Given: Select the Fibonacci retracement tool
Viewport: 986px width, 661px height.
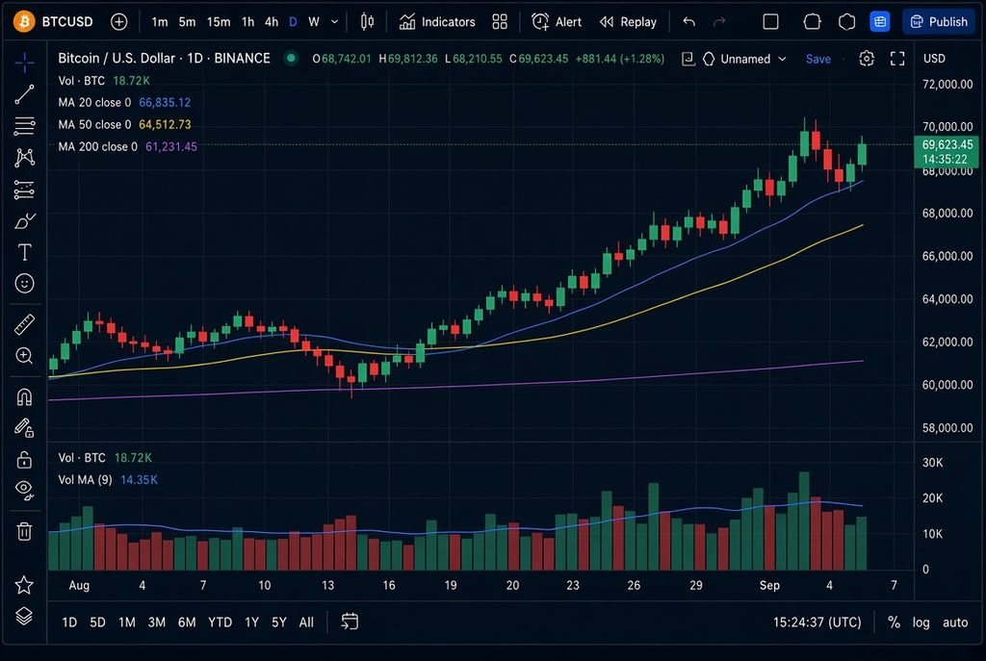Looking at the screenshot, I should (x=24, y=126).
